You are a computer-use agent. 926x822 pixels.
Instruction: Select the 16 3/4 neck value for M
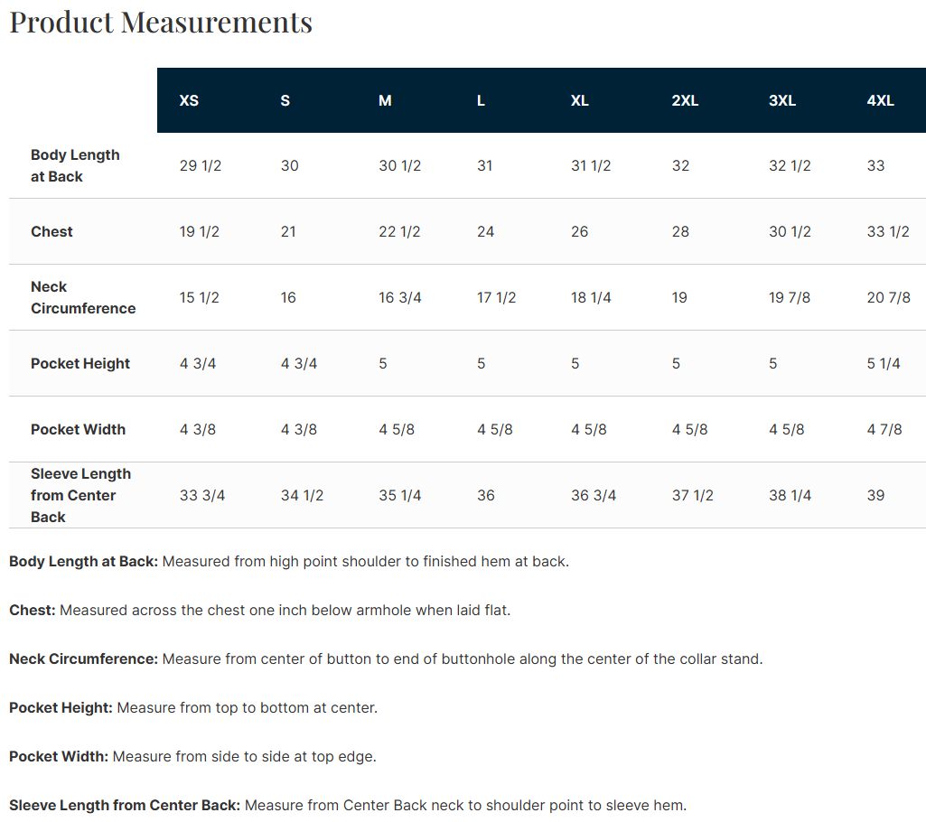(400, 297)
